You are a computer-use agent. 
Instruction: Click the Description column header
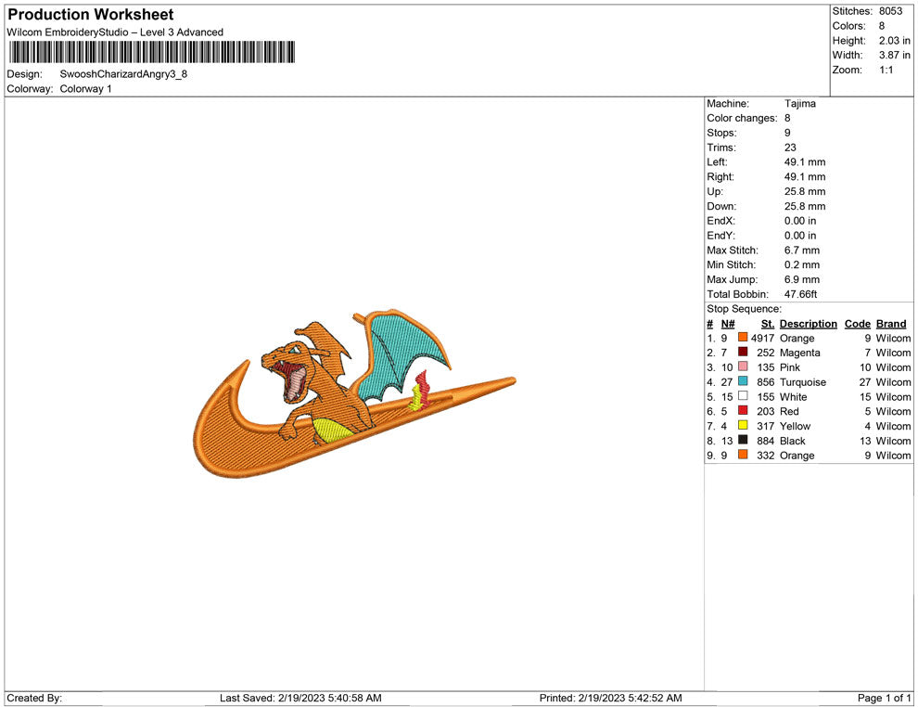point(808,324)
